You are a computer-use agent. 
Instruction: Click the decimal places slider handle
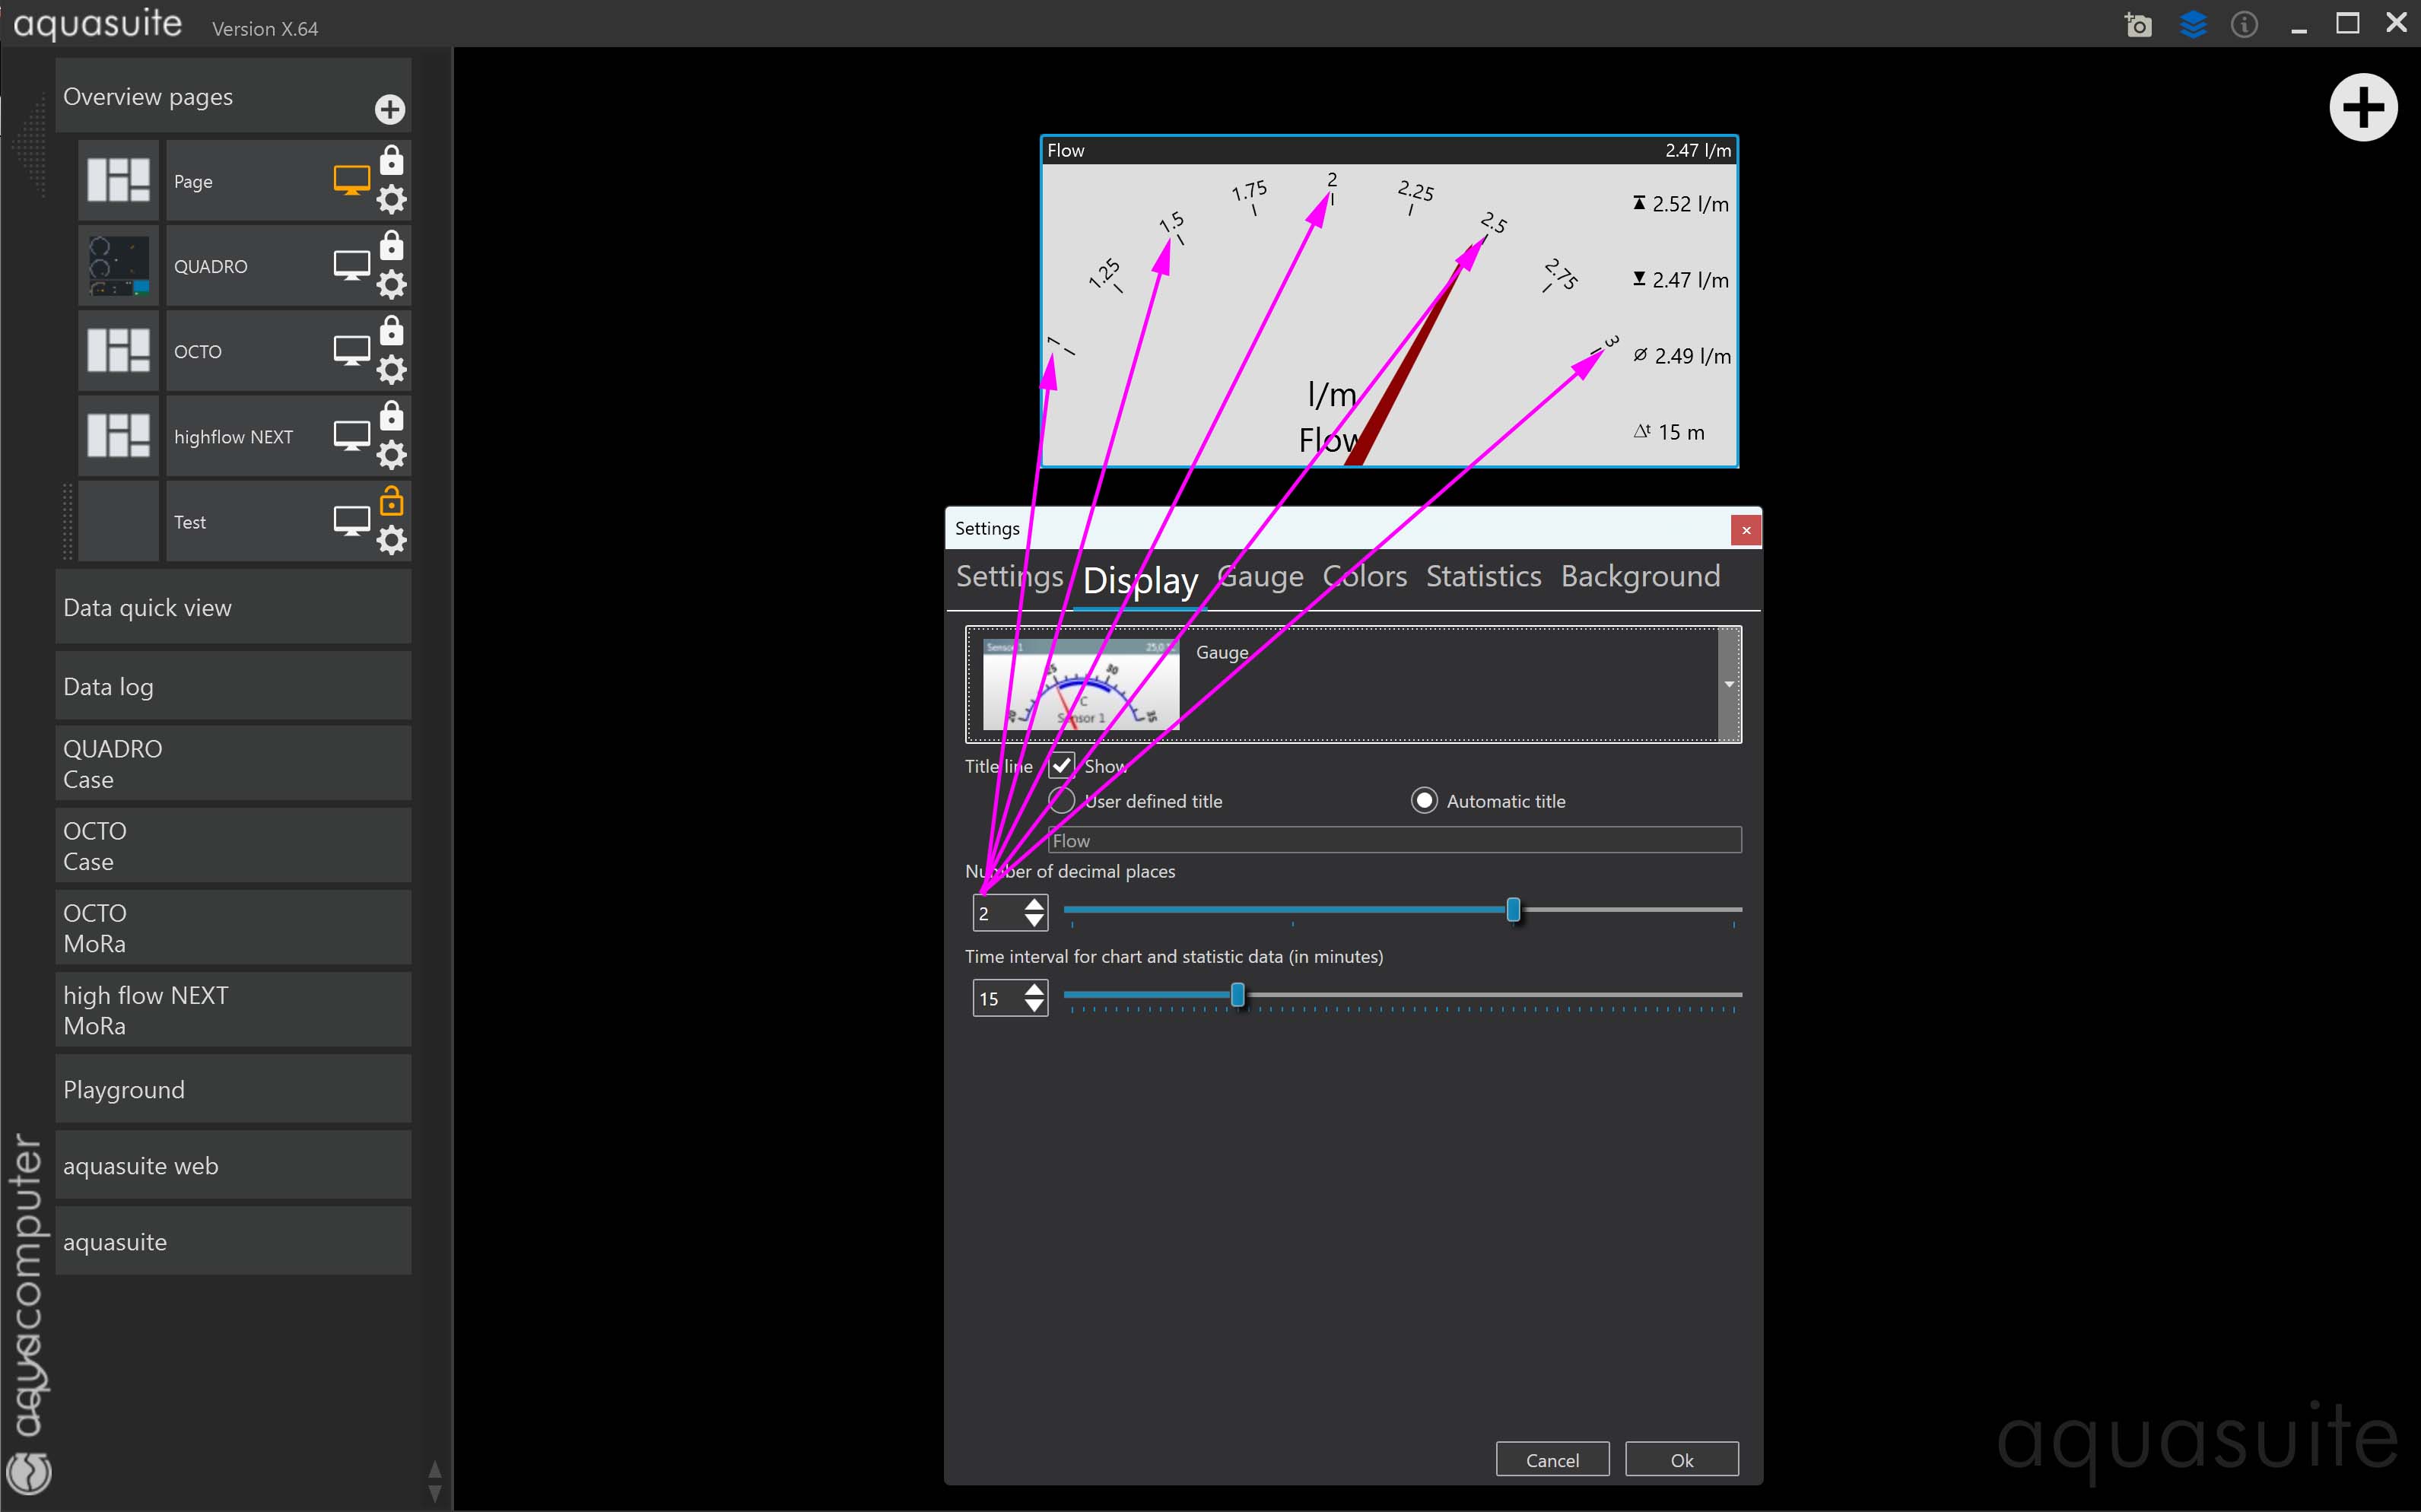1513,910
